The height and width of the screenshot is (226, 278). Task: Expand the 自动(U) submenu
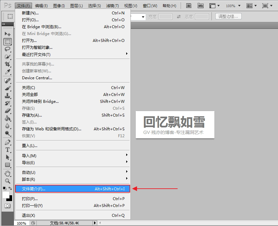tap(73, 172)
